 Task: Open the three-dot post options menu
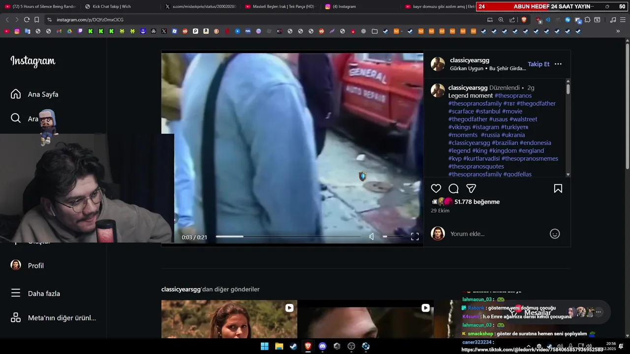pos(558,64)
